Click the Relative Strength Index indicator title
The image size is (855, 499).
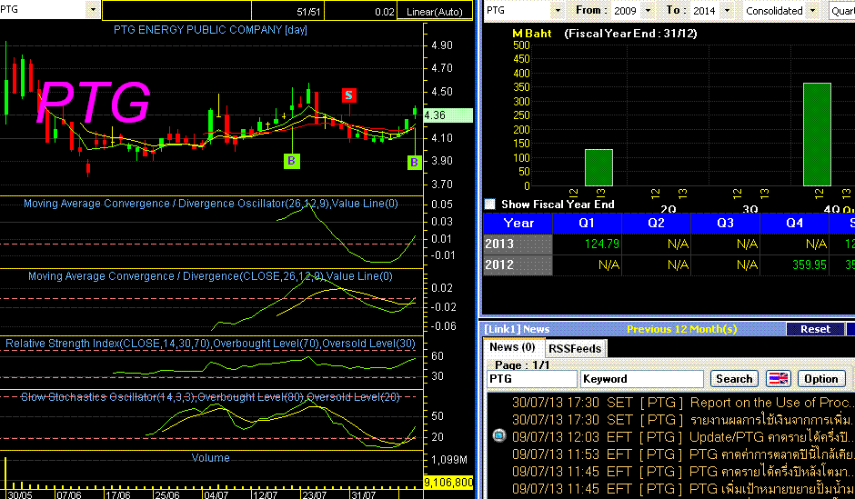point(210,344)
